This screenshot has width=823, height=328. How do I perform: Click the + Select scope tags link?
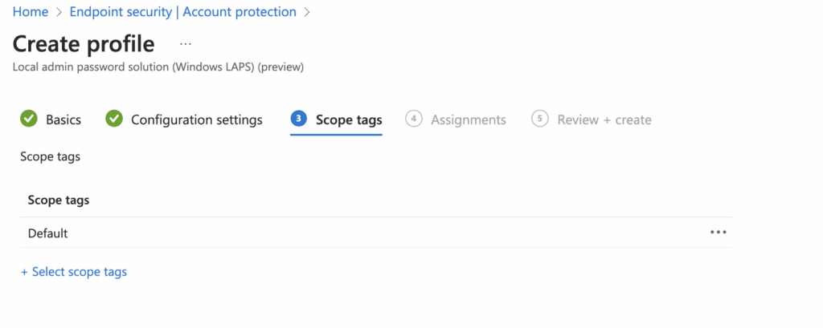pos(74,272)
